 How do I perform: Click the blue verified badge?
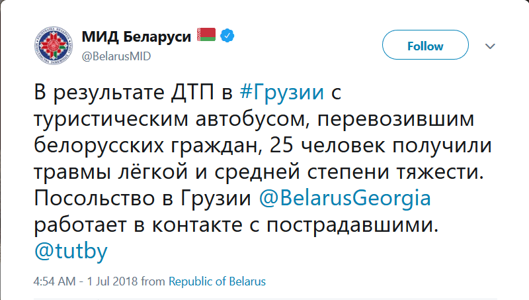pyautogui.click(x=227, y=35)
